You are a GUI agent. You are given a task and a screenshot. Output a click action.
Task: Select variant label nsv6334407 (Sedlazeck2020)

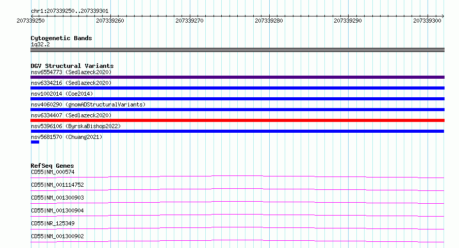point(71,115)
